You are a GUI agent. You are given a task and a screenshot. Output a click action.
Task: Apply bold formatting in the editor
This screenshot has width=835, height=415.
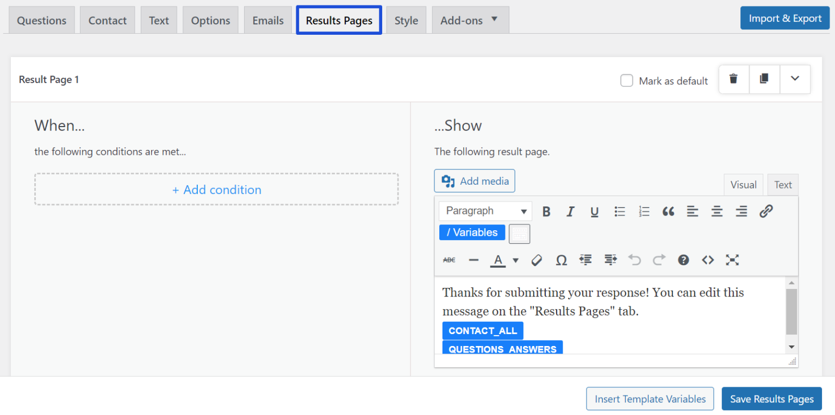546,211
